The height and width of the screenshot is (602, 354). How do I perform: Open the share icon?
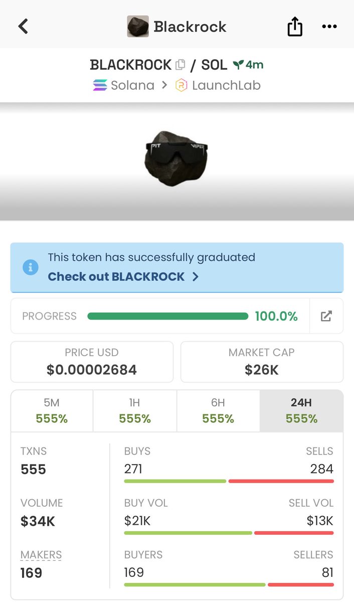click(x=295, y=26)
